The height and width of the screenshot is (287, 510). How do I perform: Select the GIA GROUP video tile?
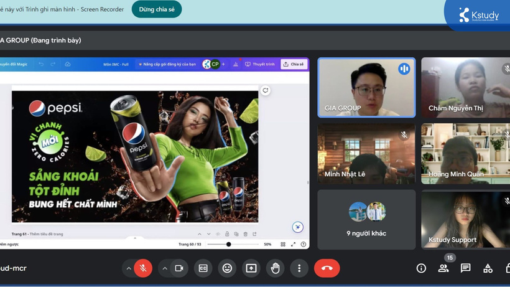pos(366,88)
